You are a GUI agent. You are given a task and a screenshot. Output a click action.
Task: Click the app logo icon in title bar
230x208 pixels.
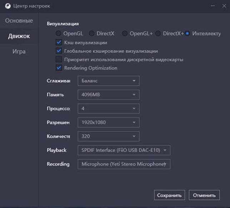pyautogui.click(x=8, y=6)
